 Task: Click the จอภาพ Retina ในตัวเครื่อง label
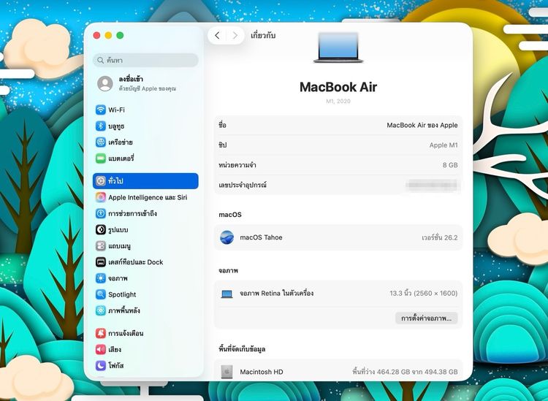[x=276, y=294]
